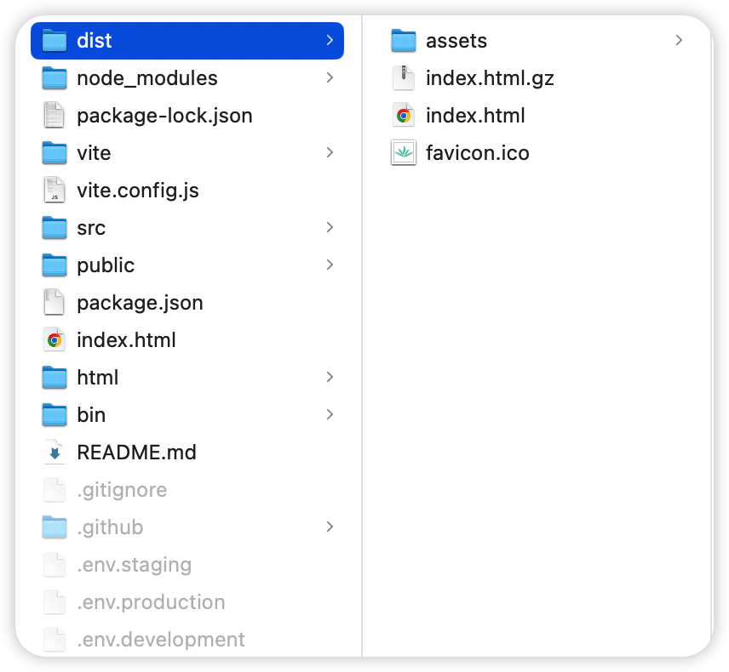Click the package-lock.json document icon

pos(55,116)
